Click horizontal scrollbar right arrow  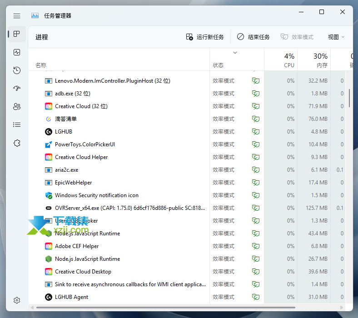point(342,308)
